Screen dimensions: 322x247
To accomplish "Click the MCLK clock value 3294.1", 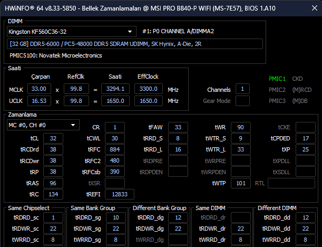I will (115, 89).
